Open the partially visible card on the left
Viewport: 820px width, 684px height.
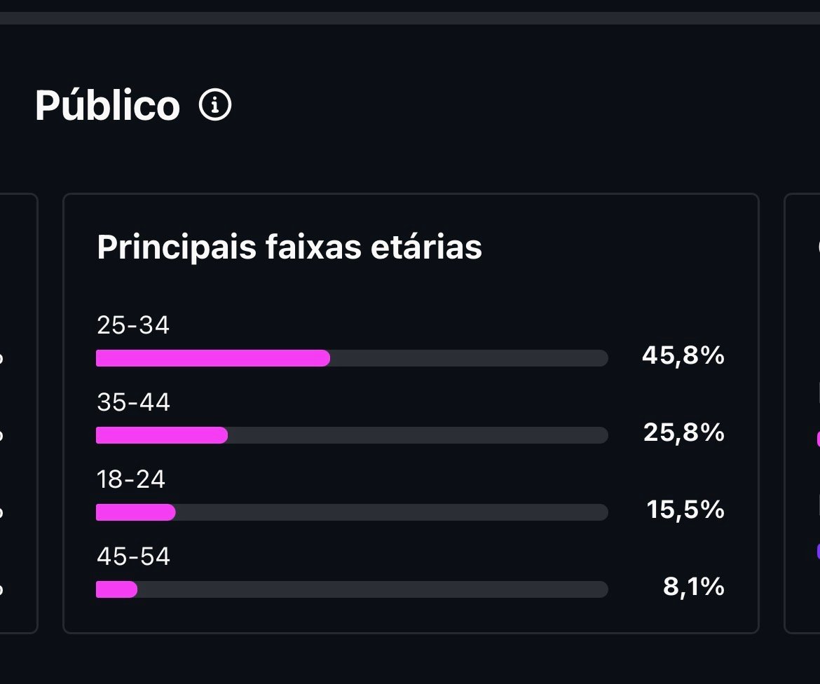18,413
